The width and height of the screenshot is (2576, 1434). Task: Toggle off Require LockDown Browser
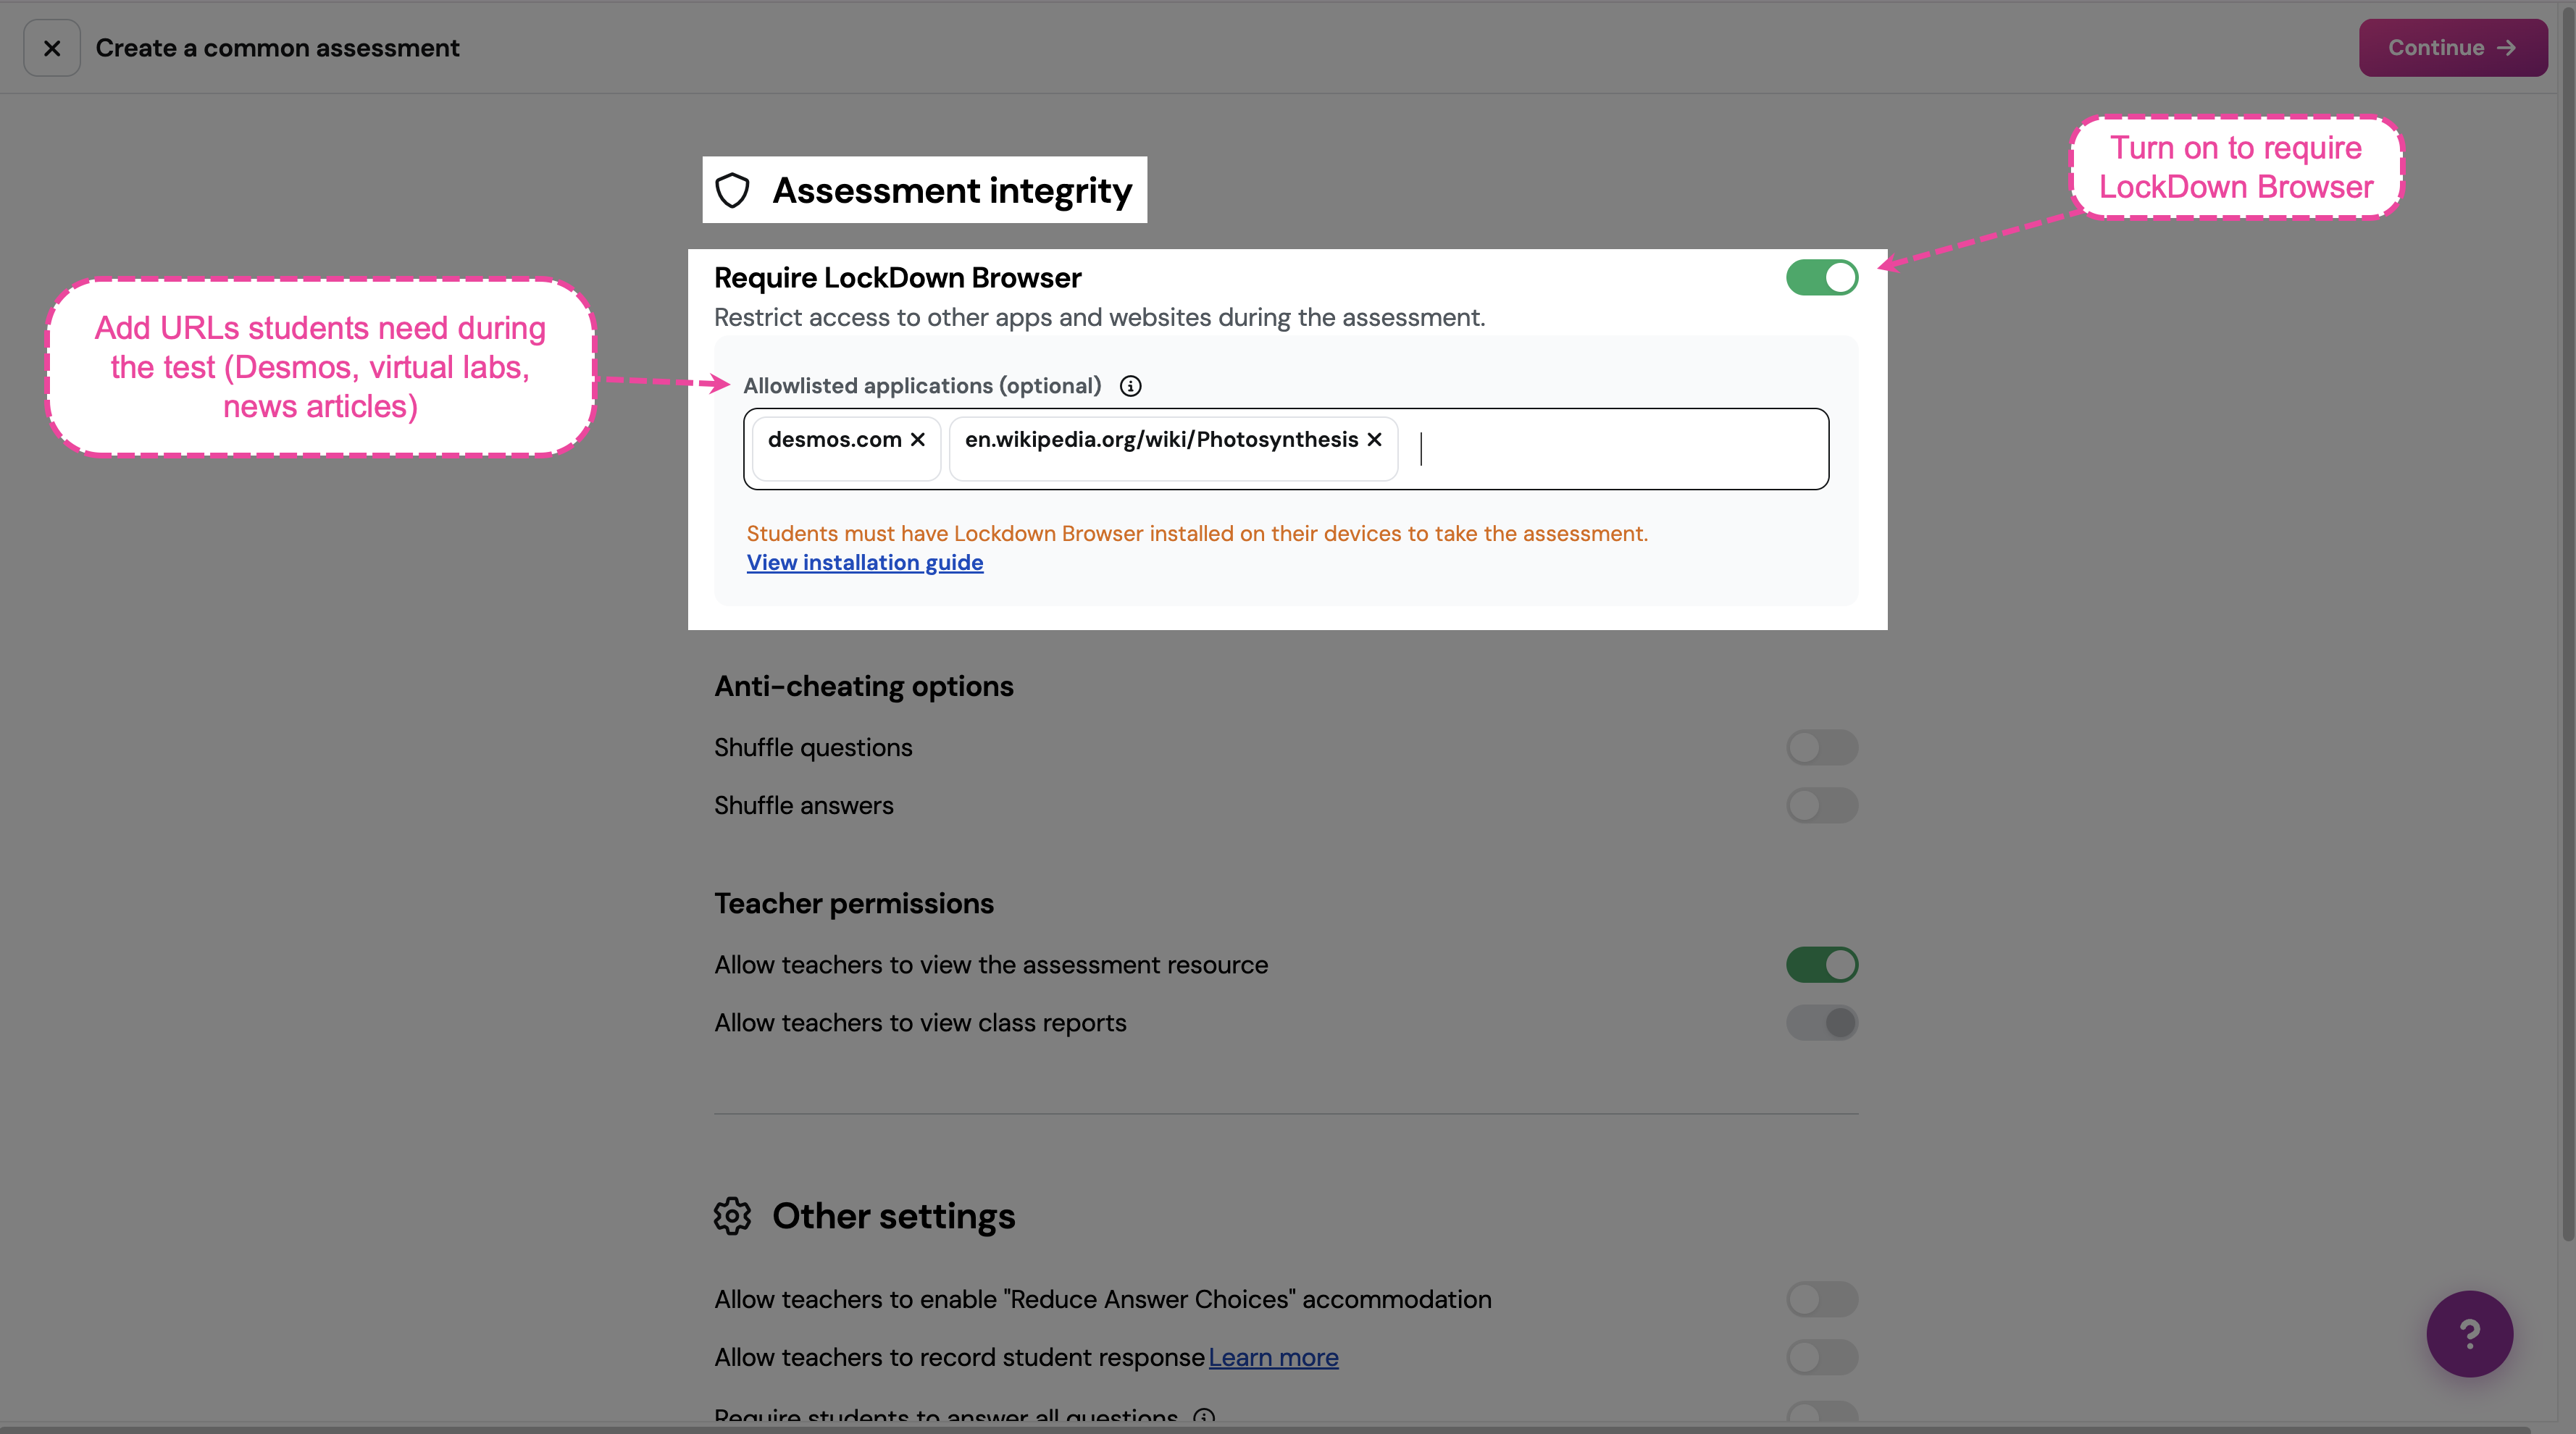click(x=1822, y=278)
